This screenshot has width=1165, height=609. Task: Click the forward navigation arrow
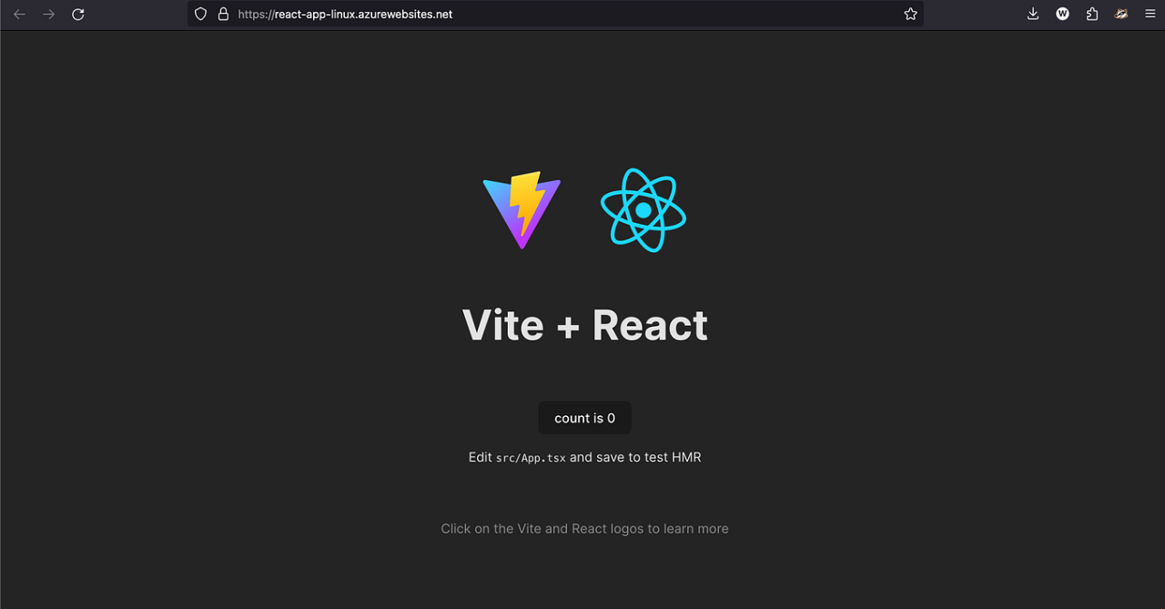pos(48,14)
